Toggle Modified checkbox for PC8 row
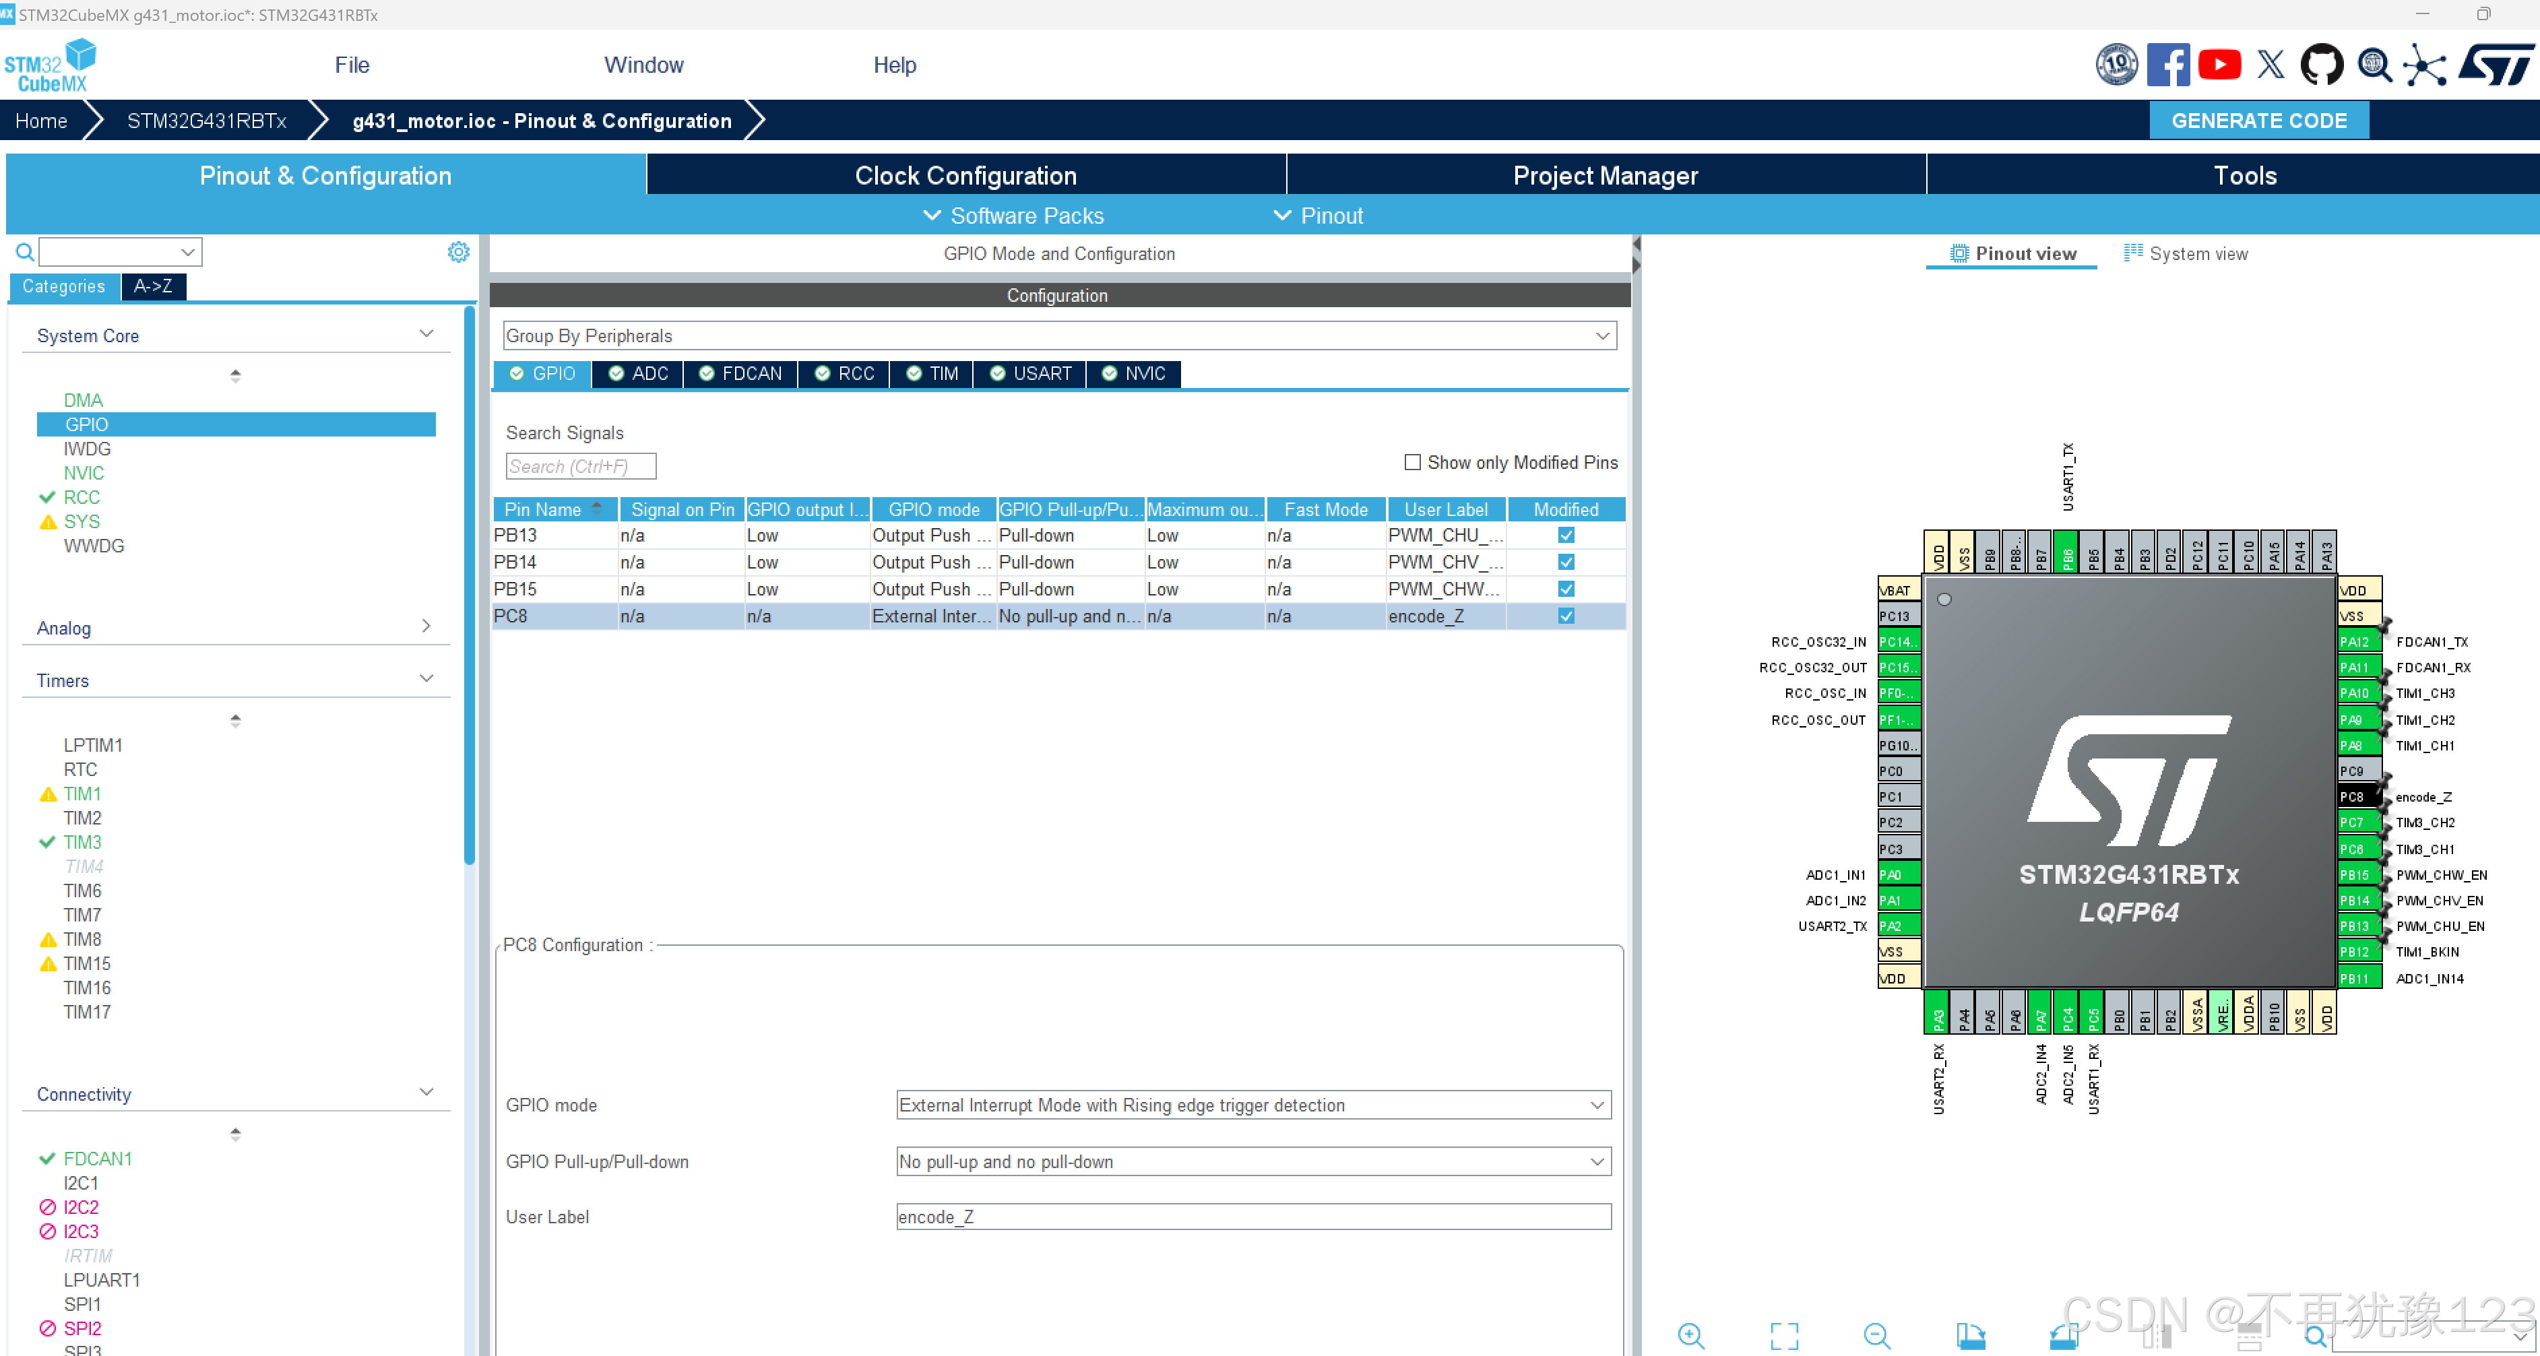 (x=1566, y=616)
